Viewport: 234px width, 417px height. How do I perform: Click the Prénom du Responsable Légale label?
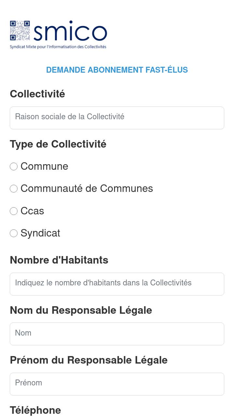pyautogui.click(x=89, y=360)
